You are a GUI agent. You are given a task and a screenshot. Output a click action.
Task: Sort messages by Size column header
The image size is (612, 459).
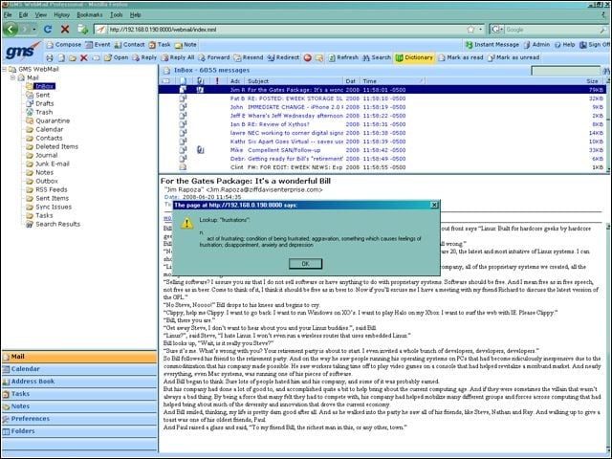click(x=592, y=81)
